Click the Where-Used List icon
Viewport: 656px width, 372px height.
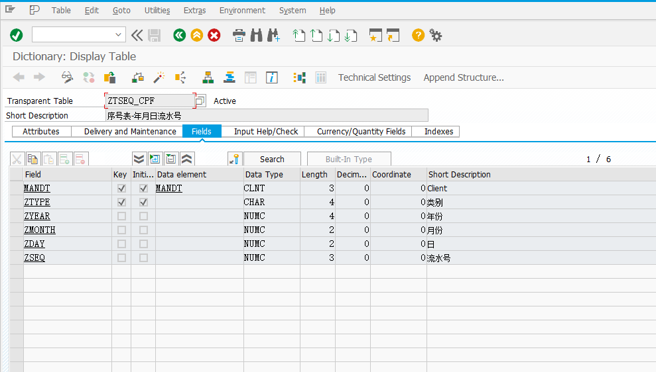(180, 77)
